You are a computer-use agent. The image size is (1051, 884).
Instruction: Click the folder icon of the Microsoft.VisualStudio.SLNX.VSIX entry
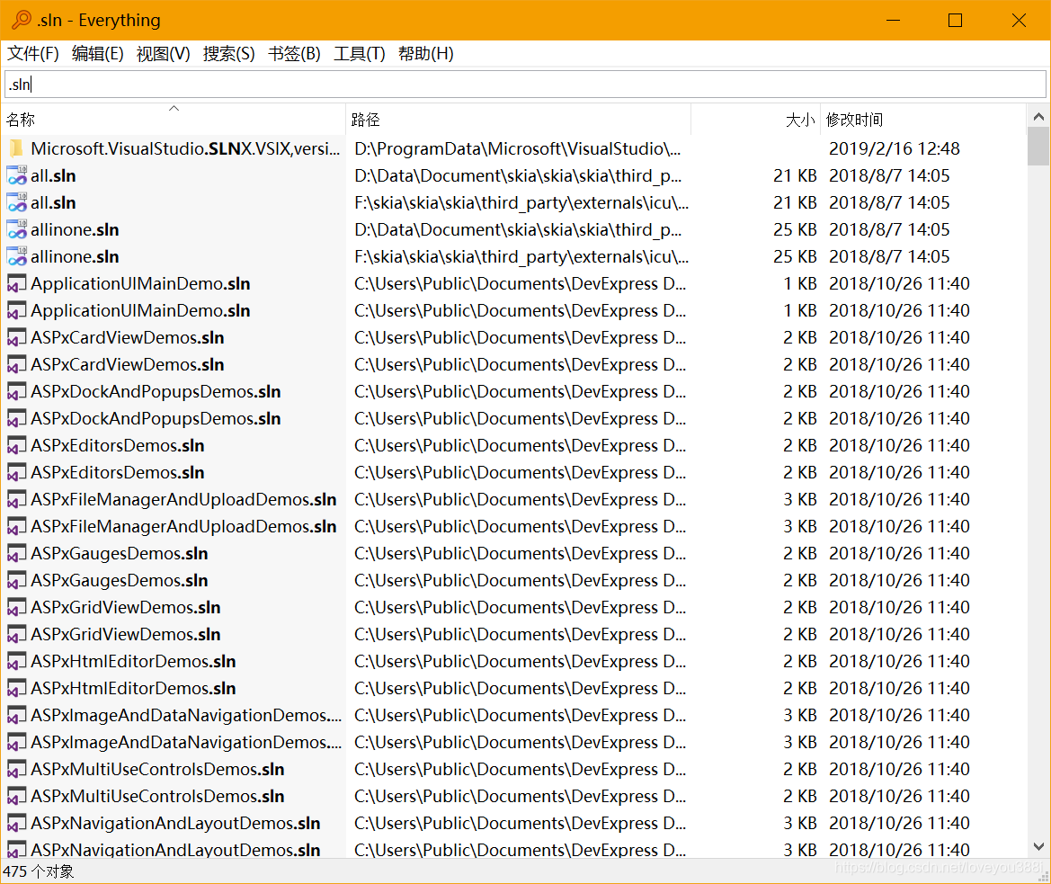pos(16,148)
